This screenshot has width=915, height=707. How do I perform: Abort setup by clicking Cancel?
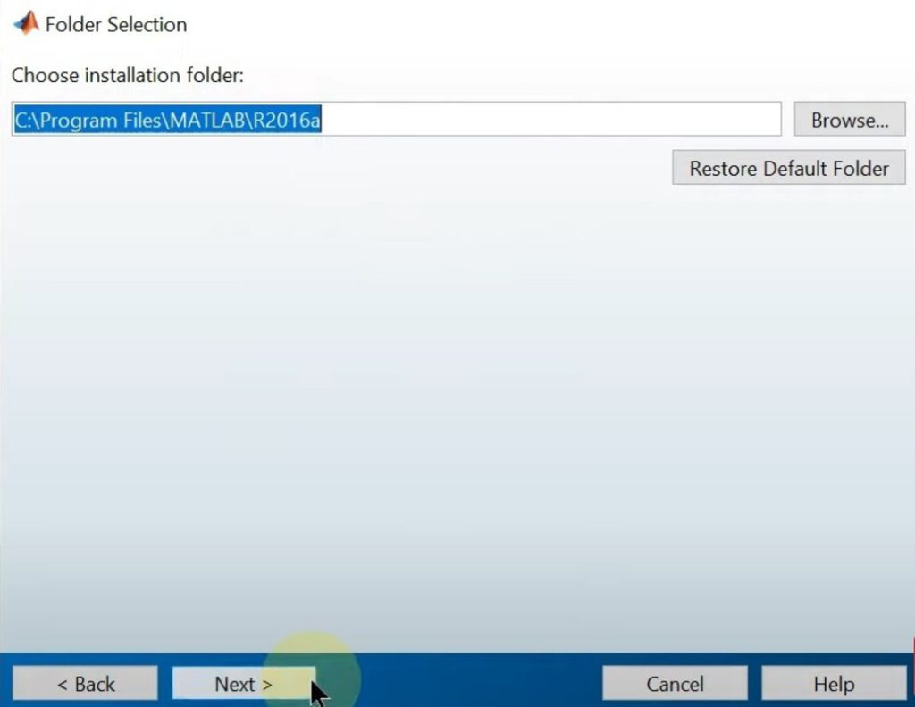coord(675,683)
